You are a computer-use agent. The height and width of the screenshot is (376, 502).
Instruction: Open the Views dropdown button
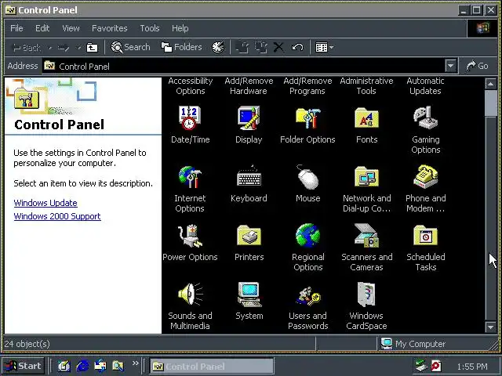point(324,47)
